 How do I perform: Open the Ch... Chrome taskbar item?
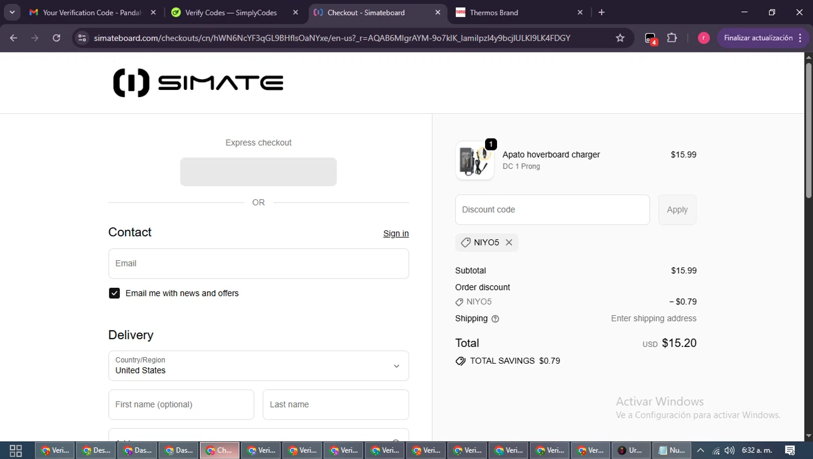click(220, 450)
